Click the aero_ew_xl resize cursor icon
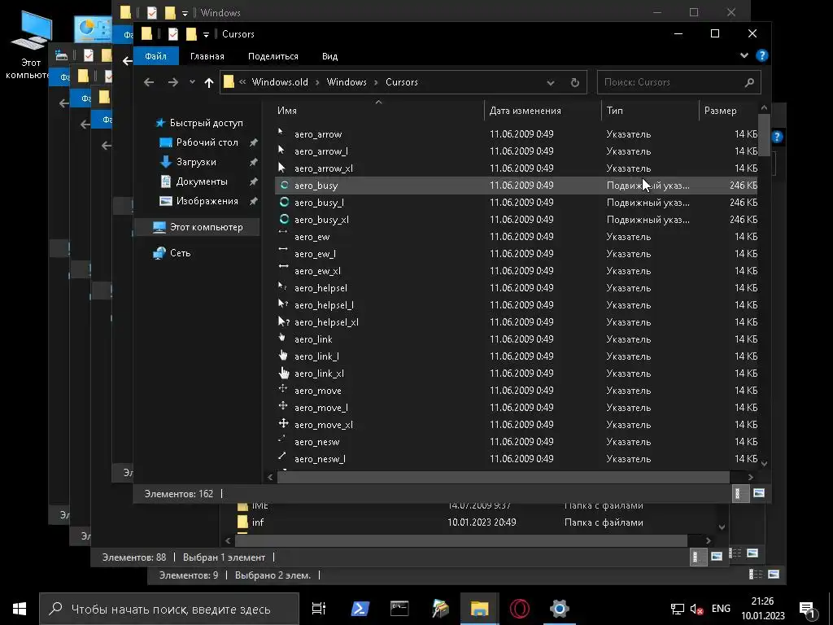Image resolution: width=833 pixels, height=625 pixels. pyautogui.click(x=283, y=266)
